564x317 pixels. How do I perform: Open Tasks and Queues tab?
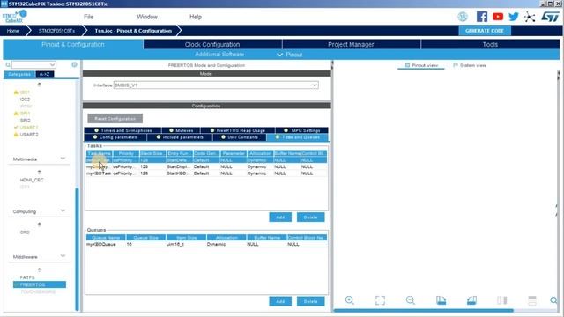tap(298, 137)
